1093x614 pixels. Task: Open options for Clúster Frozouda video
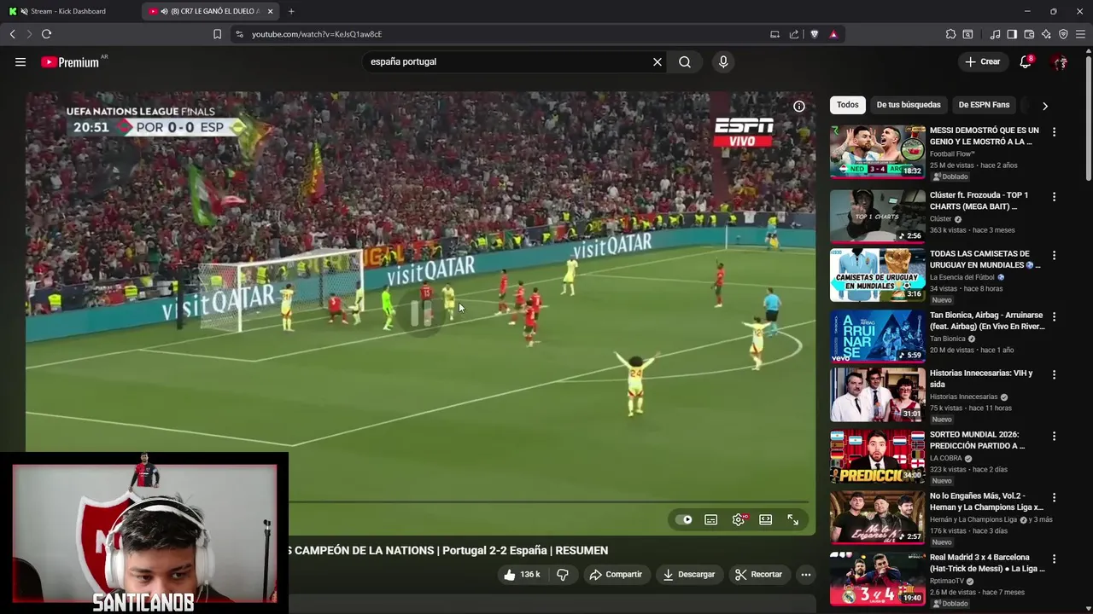[1054, 197]
